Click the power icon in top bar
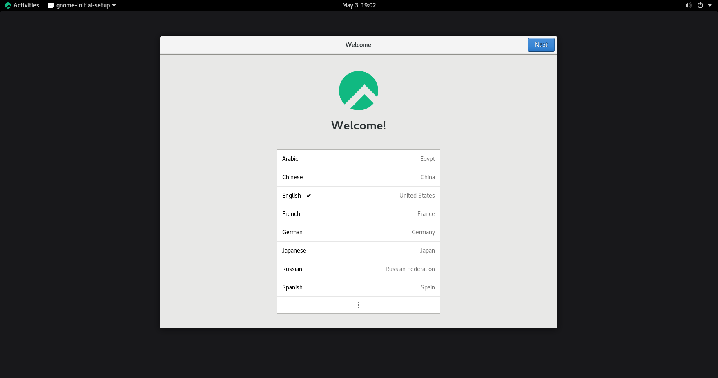 (700, 5)
